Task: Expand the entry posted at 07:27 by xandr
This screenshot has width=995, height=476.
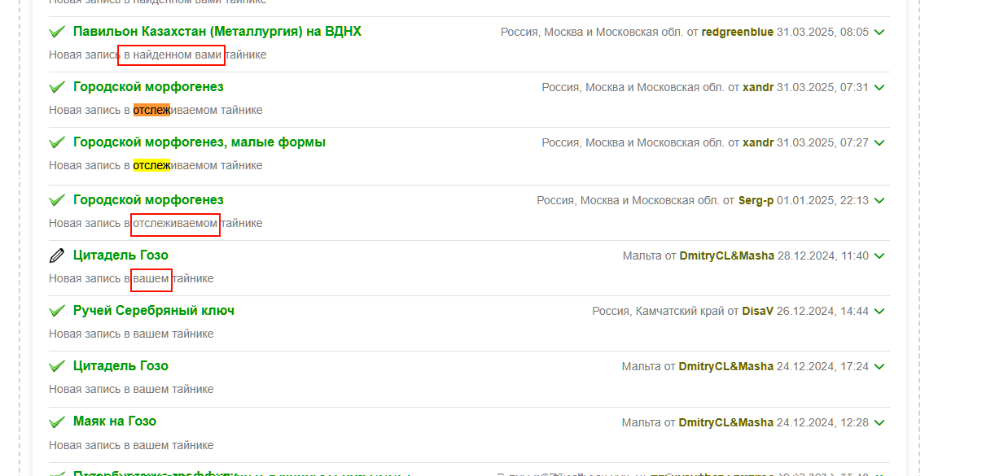Action: point(879,143)
